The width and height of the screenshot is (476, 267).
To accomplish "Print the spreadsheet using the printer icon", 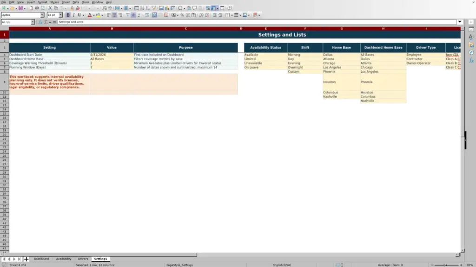I will click(x=37, y=8).
